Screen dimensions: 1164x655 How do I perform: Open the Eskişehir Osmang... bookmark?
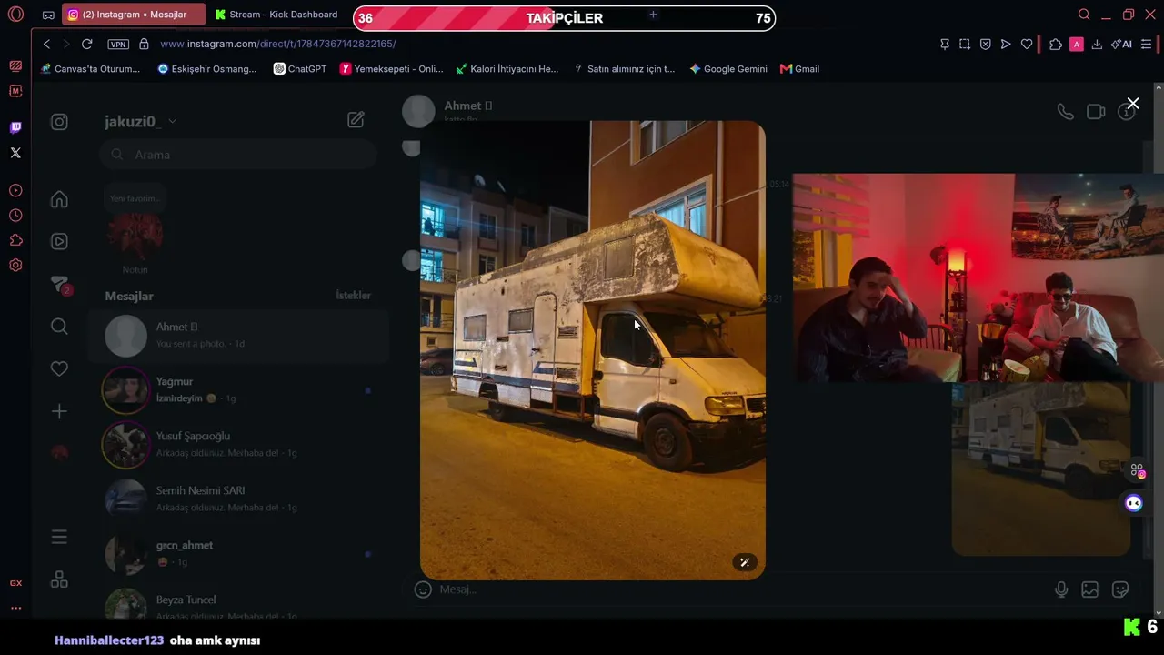[207, 69]
